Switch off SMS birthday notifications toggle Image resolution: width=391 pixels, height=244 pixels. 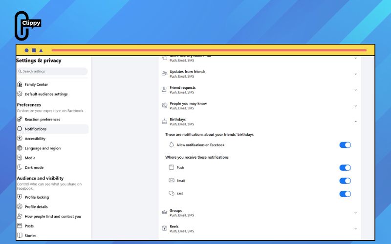point(345,194)
